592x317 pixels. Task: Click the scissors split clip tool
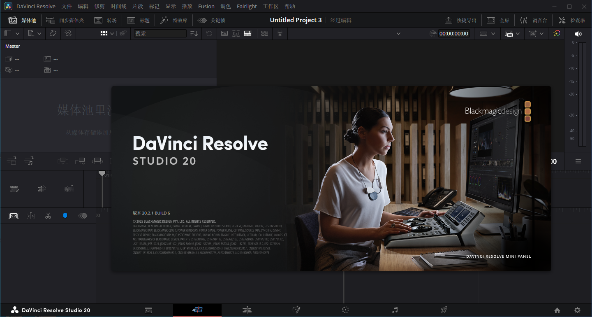[48, 216]
